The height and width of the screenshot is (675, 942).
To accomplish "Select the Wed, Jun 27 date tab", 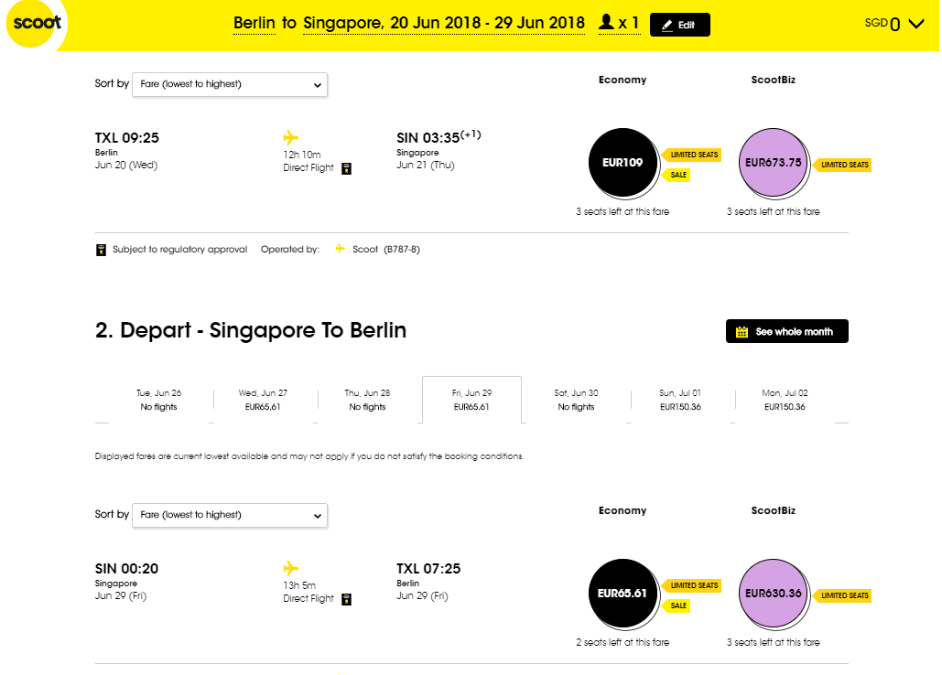I will [x=263, y=400].
